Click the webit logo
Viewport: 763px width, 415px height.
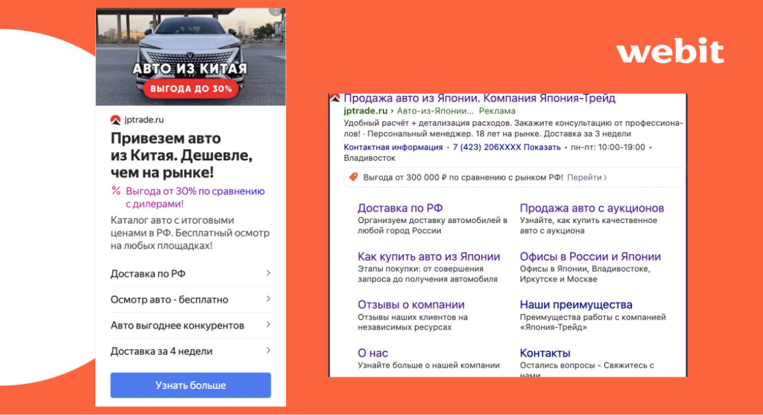pos(670,53)
